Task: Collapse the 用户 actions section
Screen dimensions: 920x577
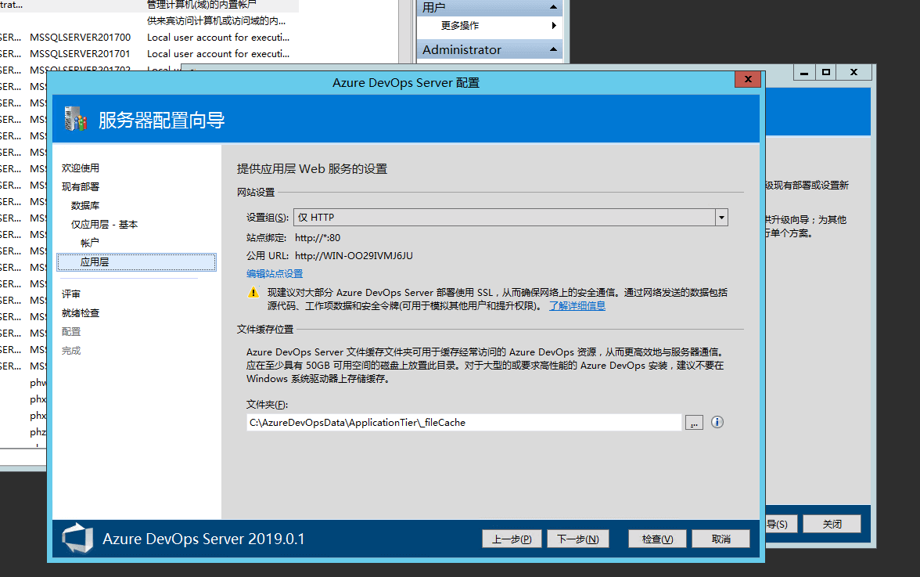Action: [x=554, y=7]
